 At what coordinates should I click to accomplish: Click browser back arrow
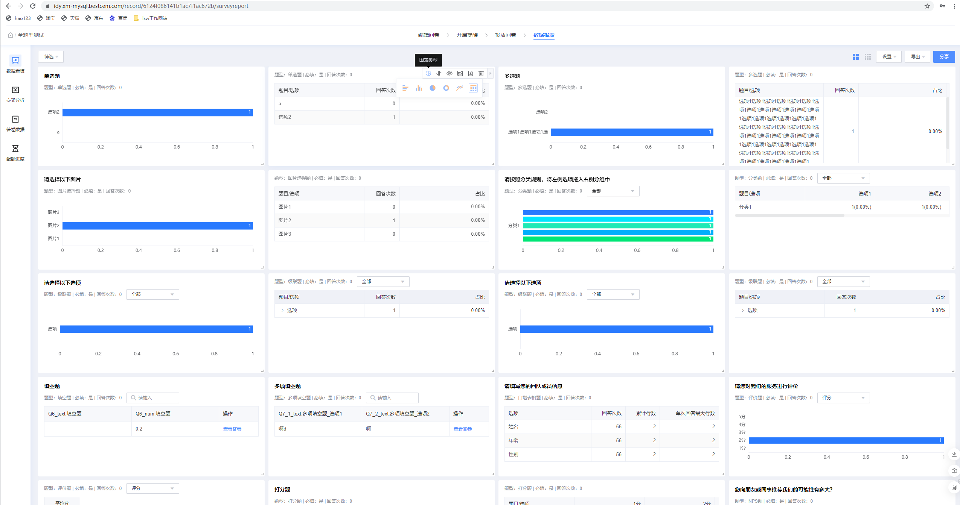[9, 6]
